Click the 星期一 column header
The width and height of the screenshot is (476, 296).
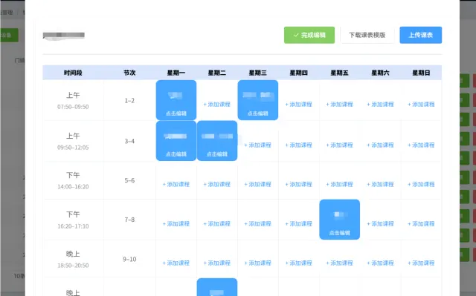(176, 73)
